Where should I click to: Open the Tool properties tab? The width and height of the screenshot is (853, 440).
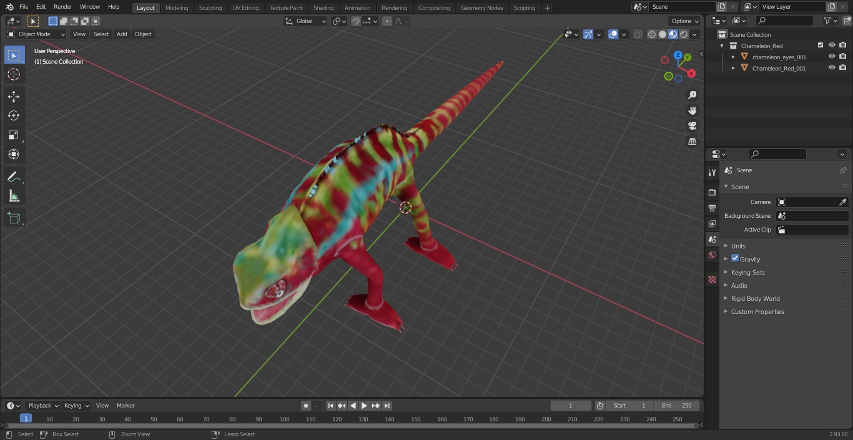712,172
